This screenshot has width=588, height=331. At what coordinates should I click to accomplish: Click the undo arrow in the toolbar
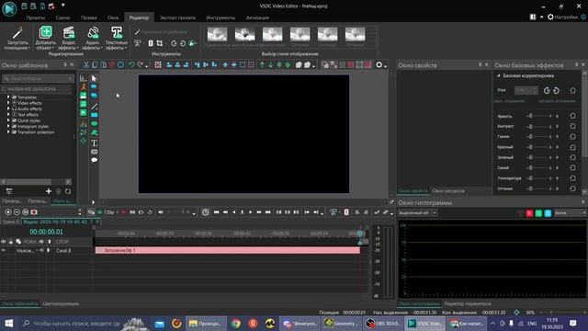[131, 65]
